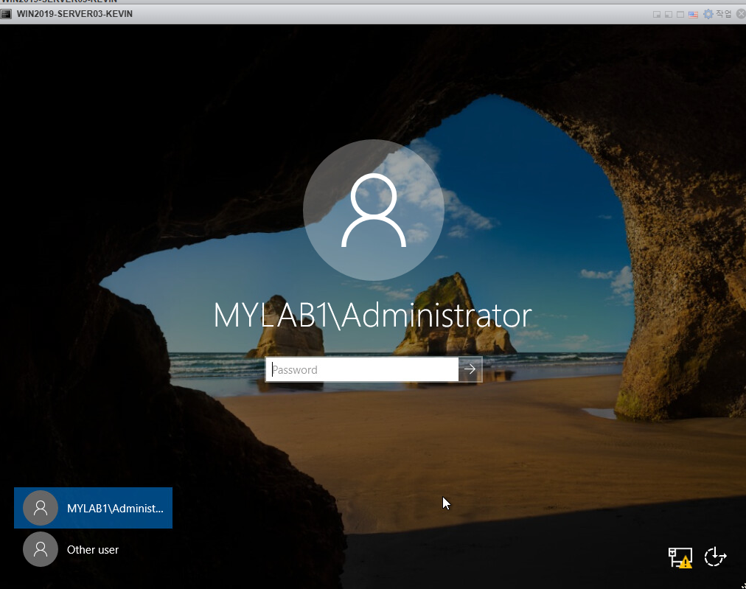The height and width of the screenshot is (589, 746).
Task: Click the large user avatar circle
Action: (x=374, y=210)
